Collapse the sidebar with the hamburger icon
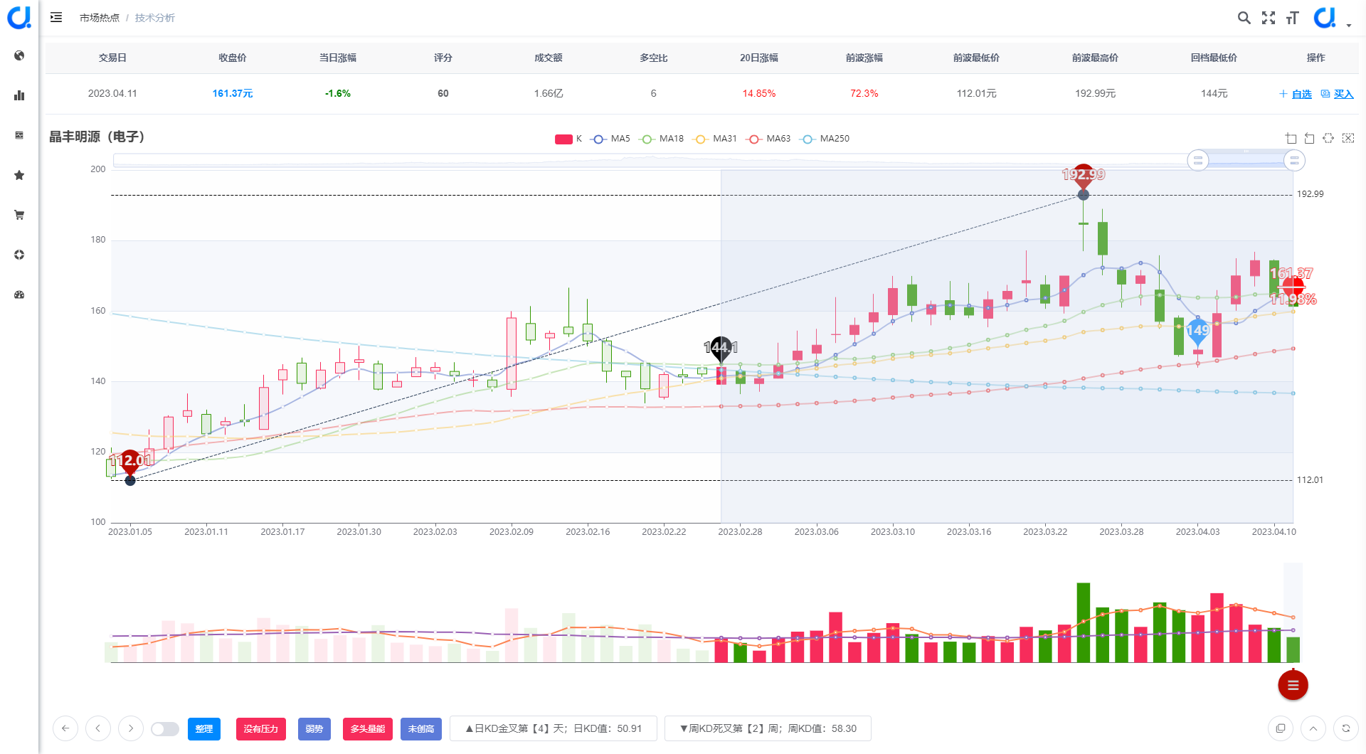1366x754 pixels. pyautogui.click(x=56, y=17)
